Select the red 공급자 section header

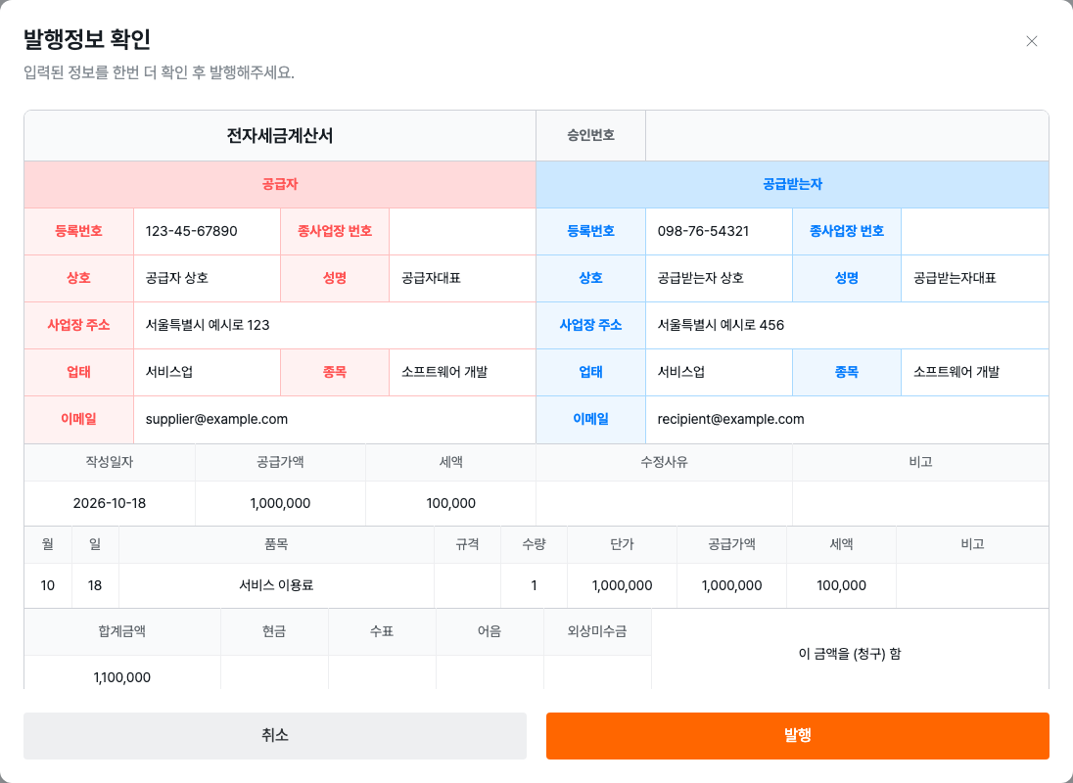(280, 185)
